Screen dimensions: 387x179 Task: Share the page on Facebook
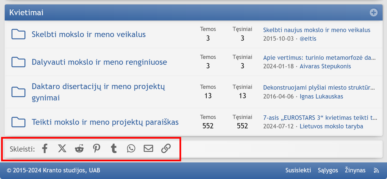click(x=45, y=149)
